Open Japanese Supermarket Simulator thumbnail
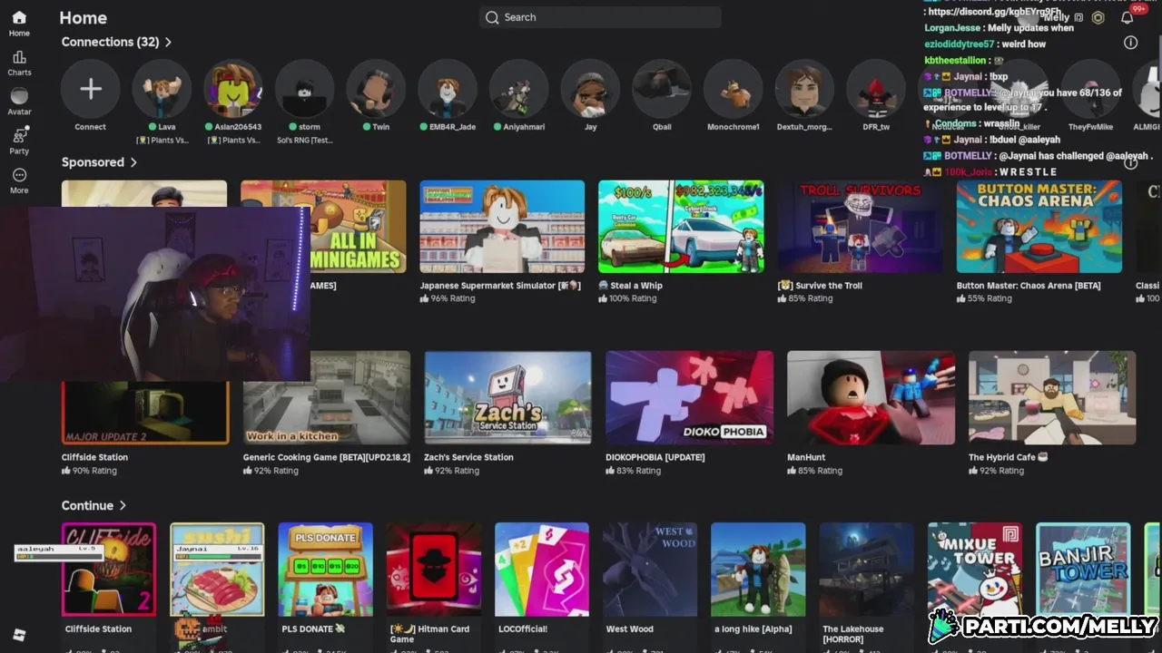Viewport: 1162px width, 653px height. pyautogui.click(x=502, y=227)
